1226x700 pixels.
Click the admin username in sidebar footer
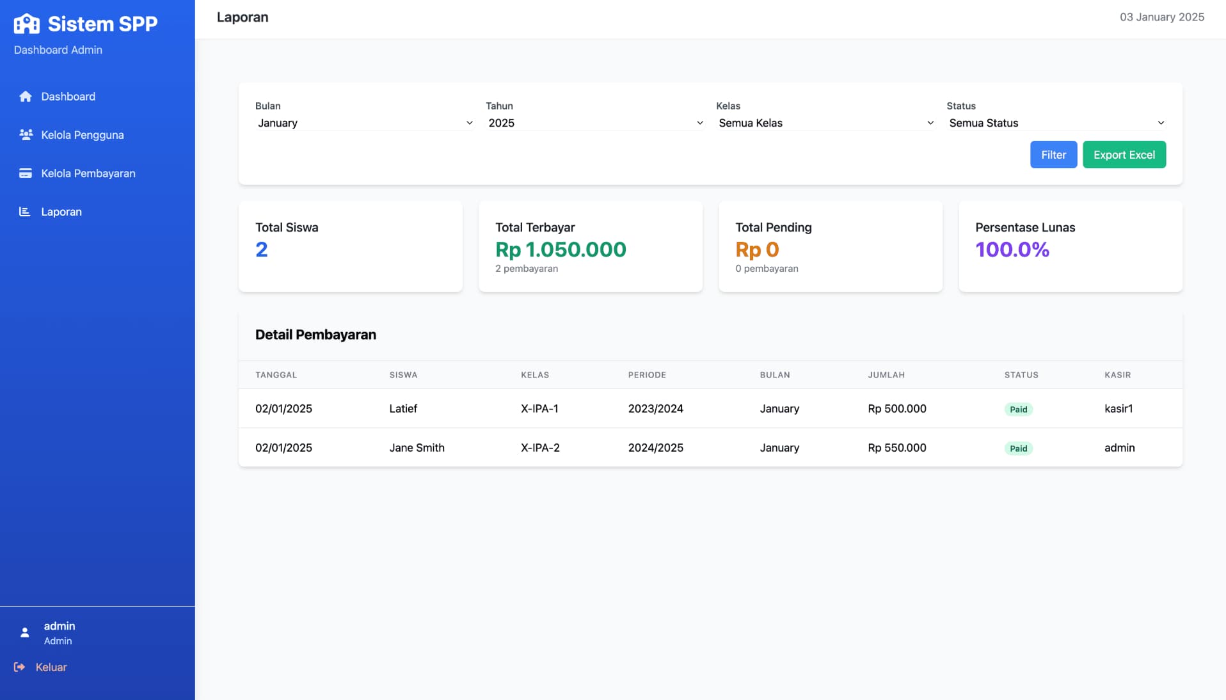pyautogui.click(x=60, y=626)
